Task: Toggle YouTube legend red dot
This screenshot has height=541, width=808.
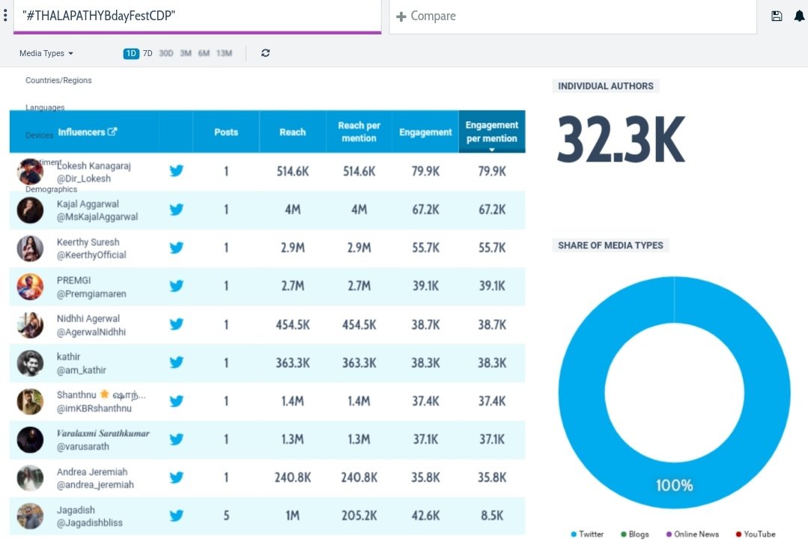Action: [738, 534]
